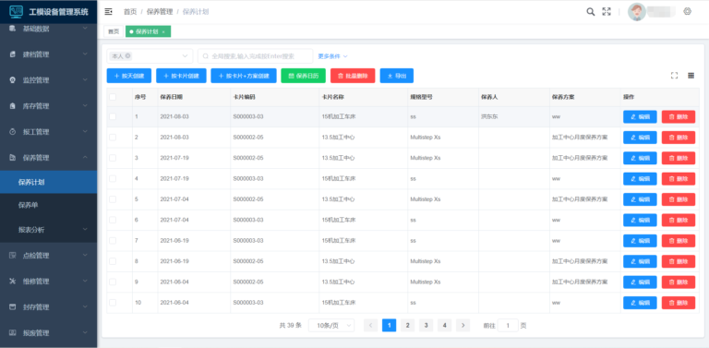
Task: Toggle fullscreen icon in top header
Action: click(607, 12)
